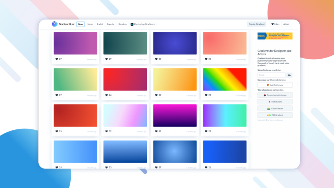Viewport: 334px width, 188px height.
Task: Like the salmon-peach gradient heart
Action: tap(206, 59)
